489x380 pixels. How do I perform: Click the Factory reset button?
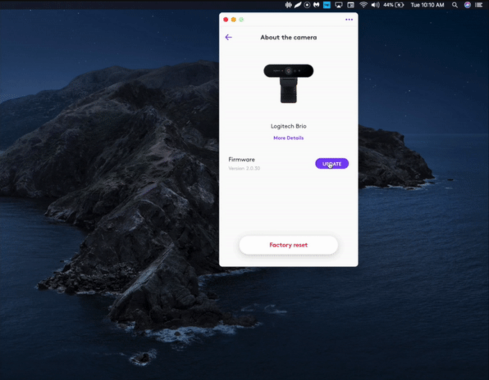[x=288, y=245]
